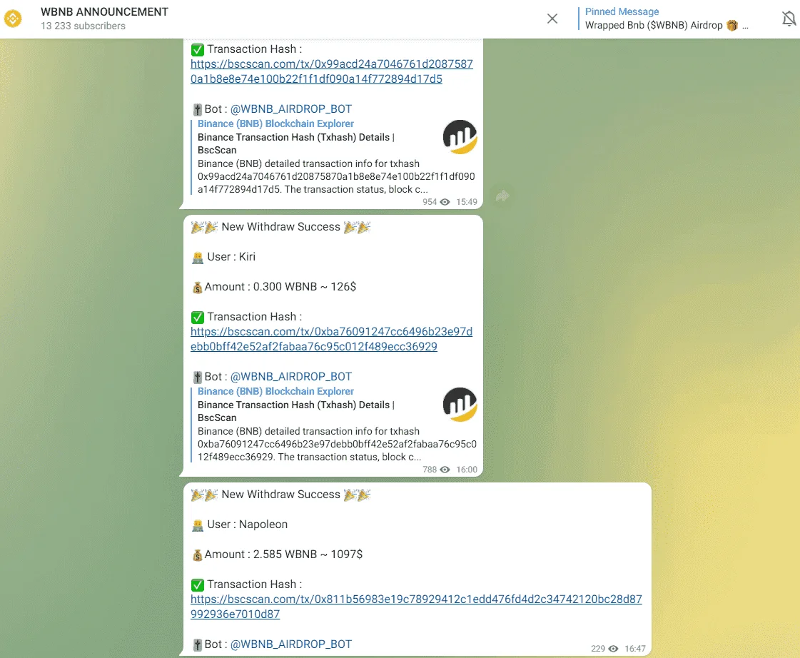Click the Binance Transaction Hash Details title for Kiri
This screenshot has height=658, width=800.
tap(296, 411)
